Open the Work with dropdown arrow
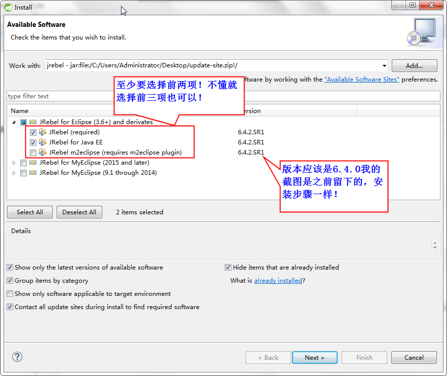The width and height of the screenshot is (447, 376). pyautogui.click(x=384, y=65)
